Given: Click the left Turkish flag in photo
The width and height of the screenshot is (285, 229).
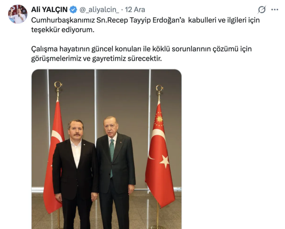Looking at the screenshot, I should (54, 157).
